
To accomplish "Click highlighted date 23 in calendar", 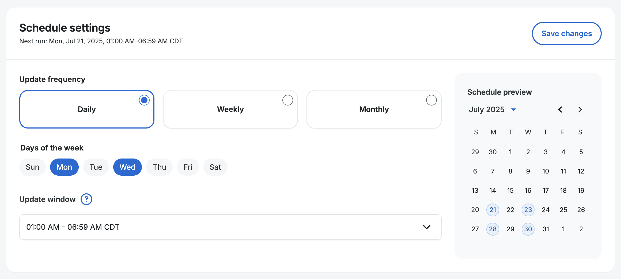I will tap(528, 210).
